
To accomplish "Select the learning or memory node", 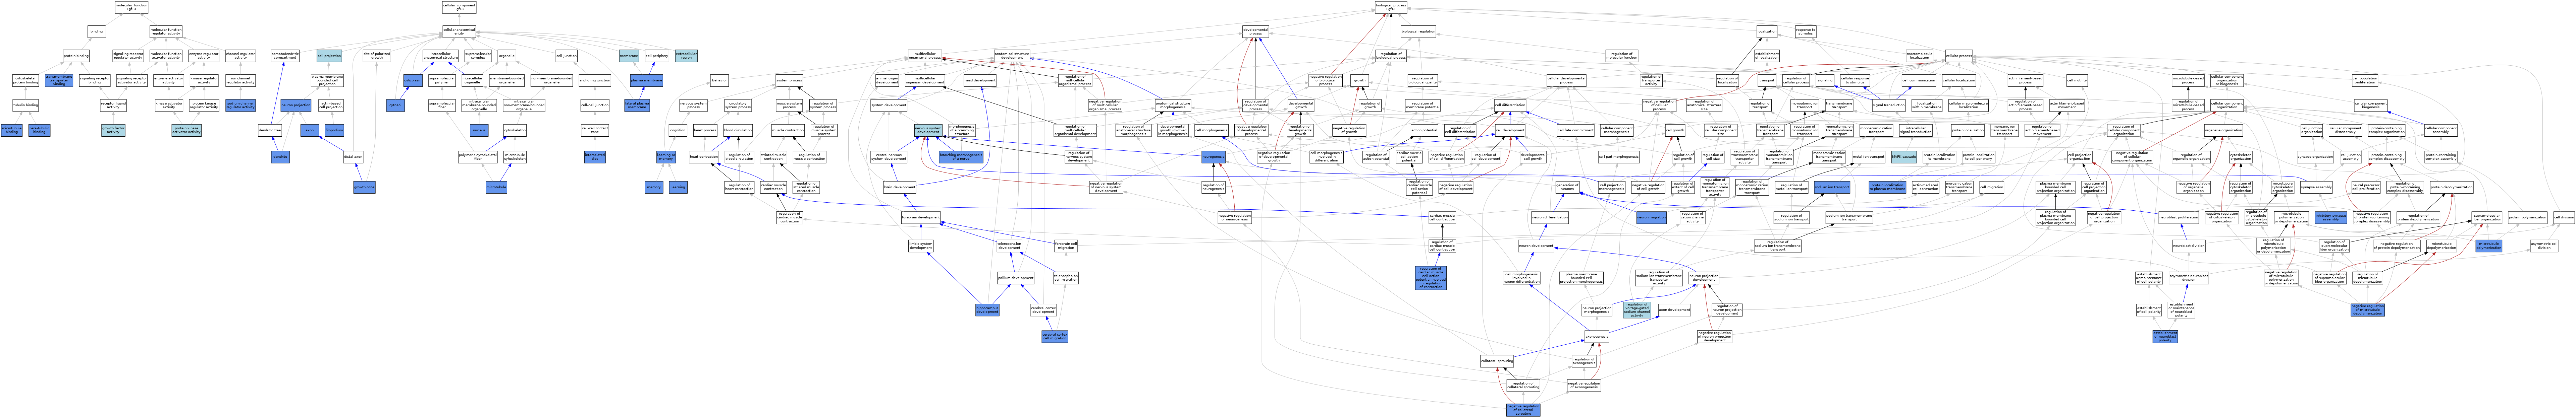I will click(x=666, y=157).
